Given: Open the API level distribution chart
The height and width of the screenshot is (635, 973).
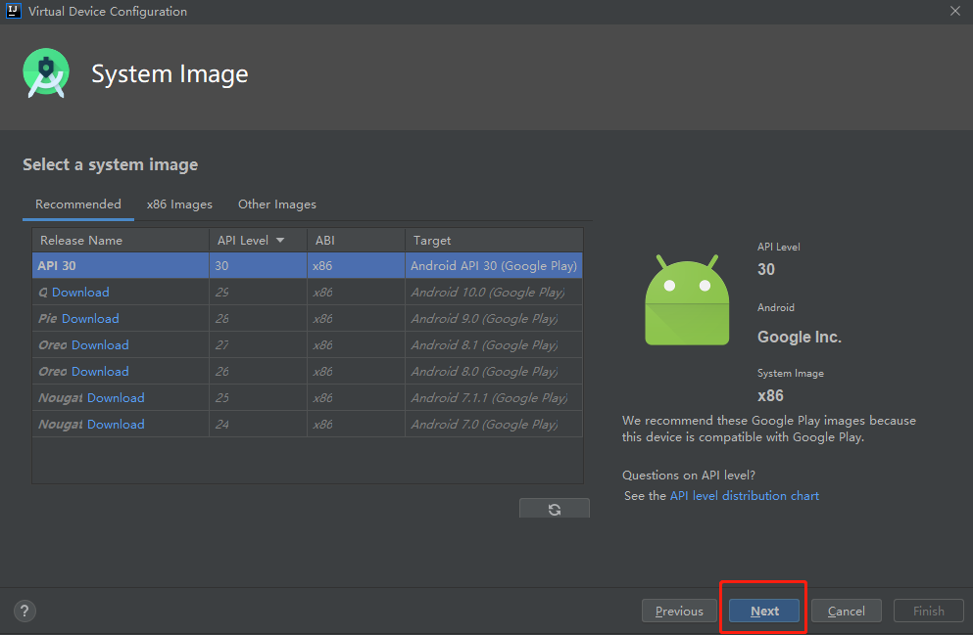Looking at the screenshot, I should click(743, 495).
